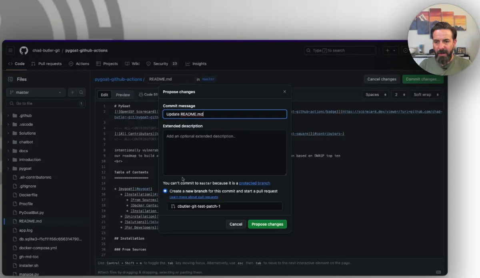Image resolution: width=480 pixels, height=278 pixels.
Task: Focus the Commit message input
Action: [x=225, y=114]
